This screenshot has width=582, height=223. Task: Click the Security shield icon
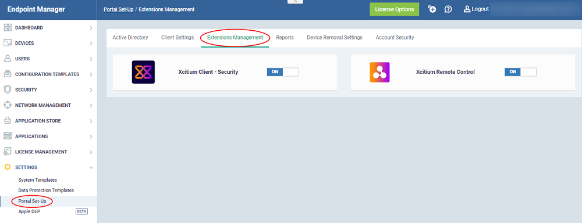8,89
